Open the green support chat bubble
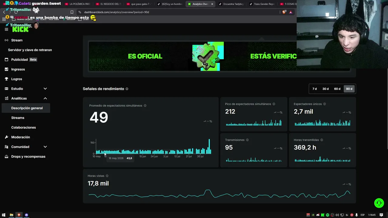 tap(379, 203)
